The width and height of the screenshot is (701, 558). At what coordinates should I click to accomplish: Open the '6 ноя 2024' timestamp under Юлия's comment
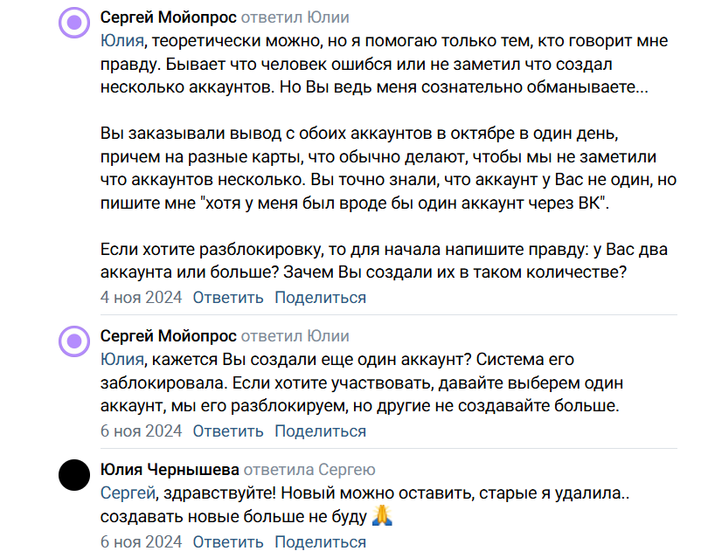tap(141, 541)
